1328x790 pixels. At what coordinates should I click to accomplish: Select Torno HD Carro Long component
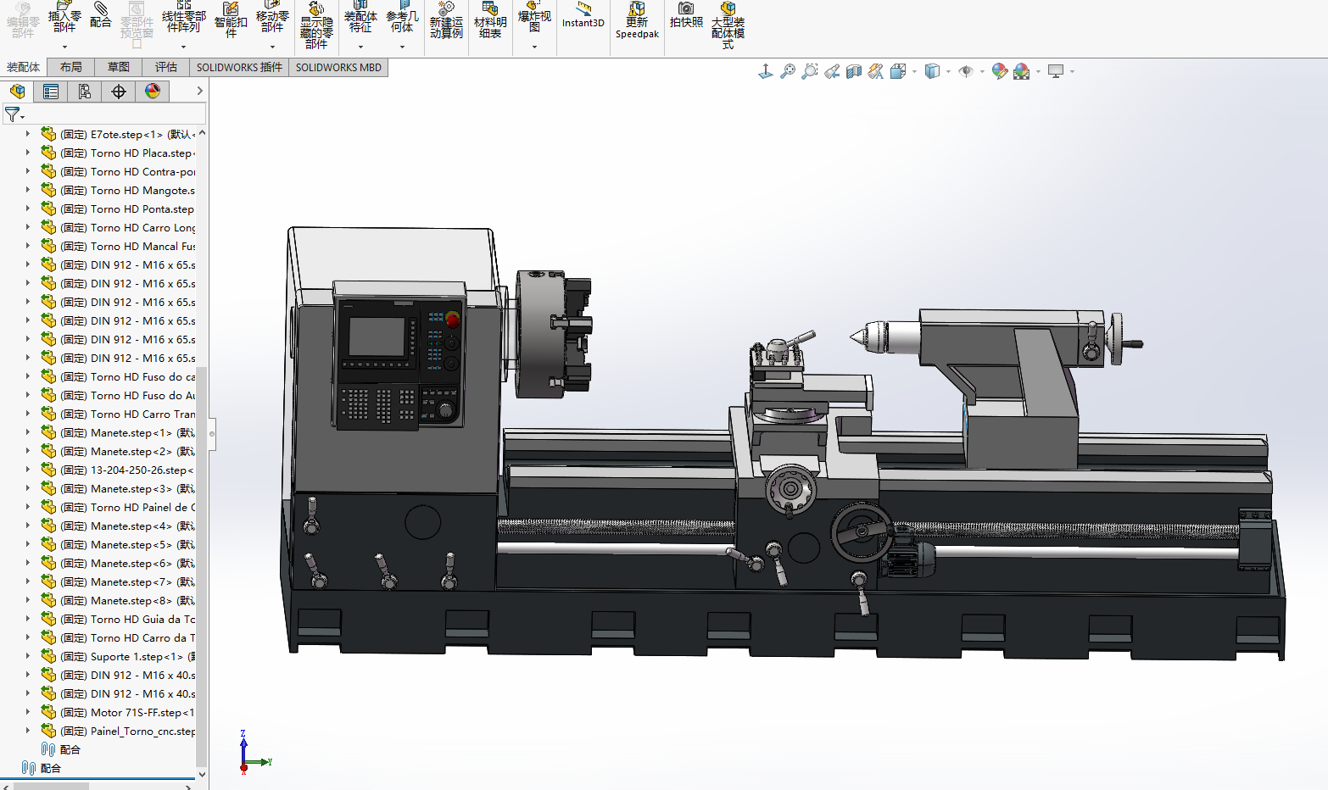(119, 227)
